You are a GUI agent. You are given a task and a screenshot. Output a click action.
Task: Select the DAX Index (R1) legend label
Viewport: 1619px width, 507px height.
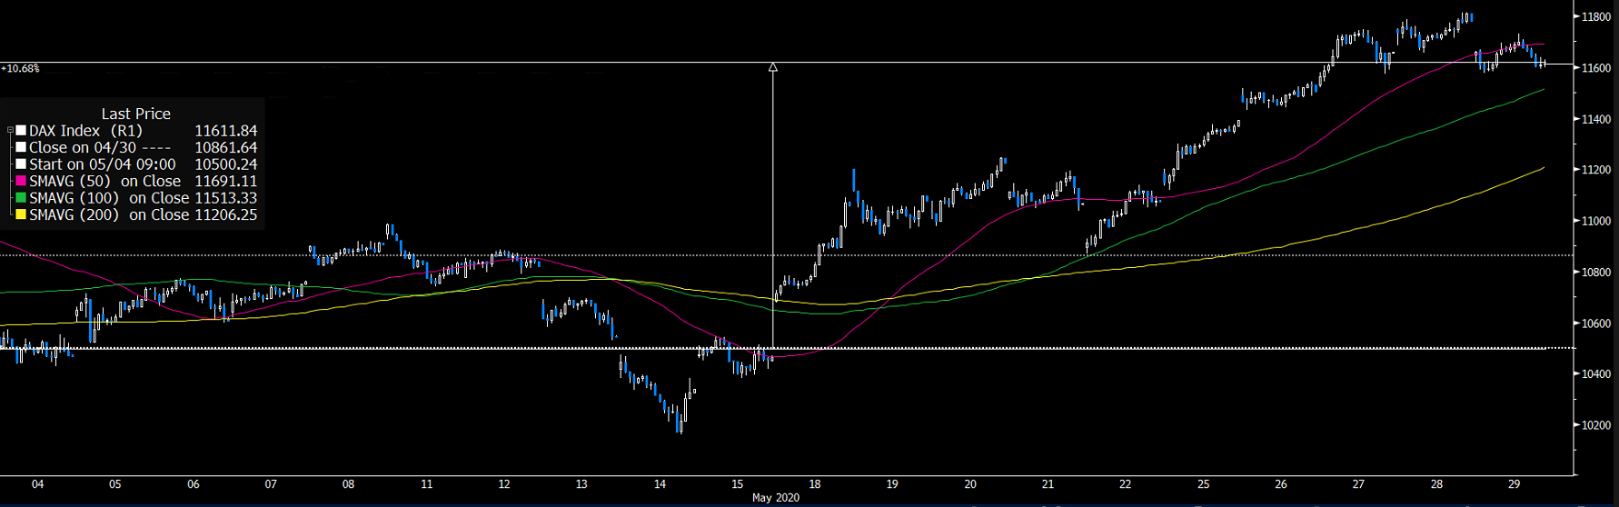[85, 131]
